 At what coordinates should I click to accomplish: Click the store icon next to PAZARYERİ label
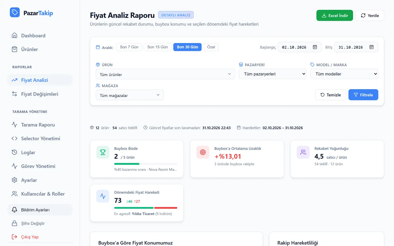pos(241,65)
